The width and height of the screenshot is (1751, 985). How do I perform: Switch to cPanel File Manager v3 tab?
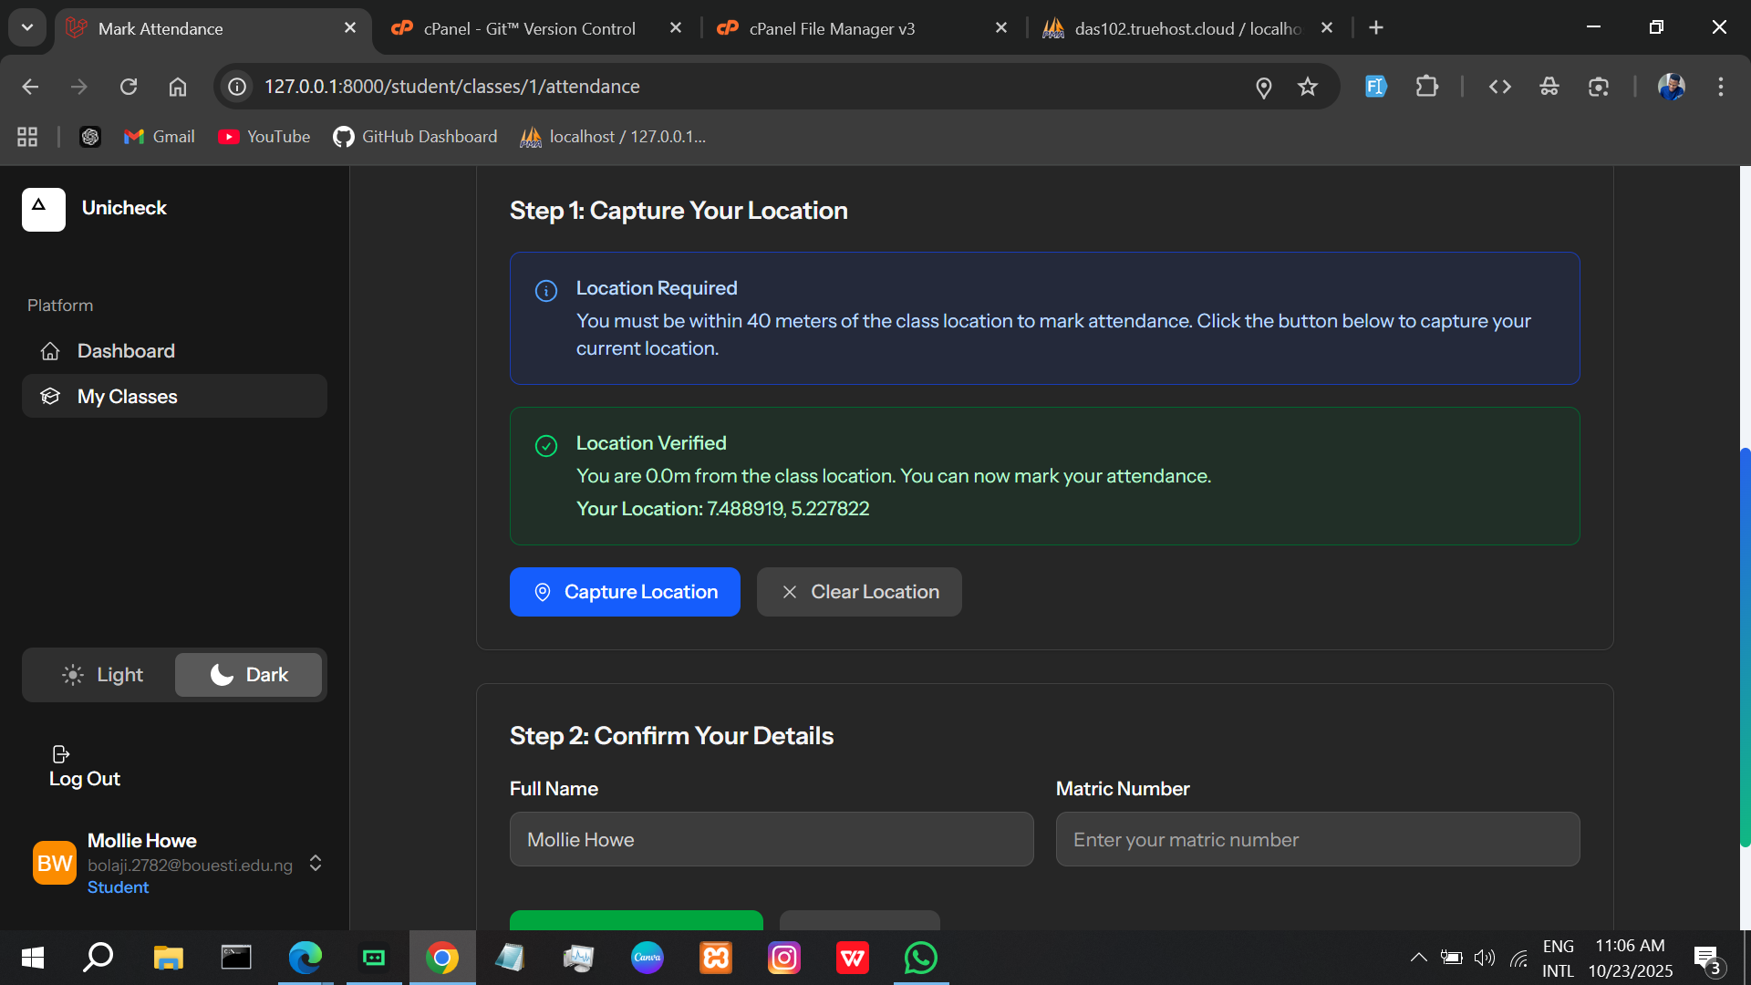(831, 28)
